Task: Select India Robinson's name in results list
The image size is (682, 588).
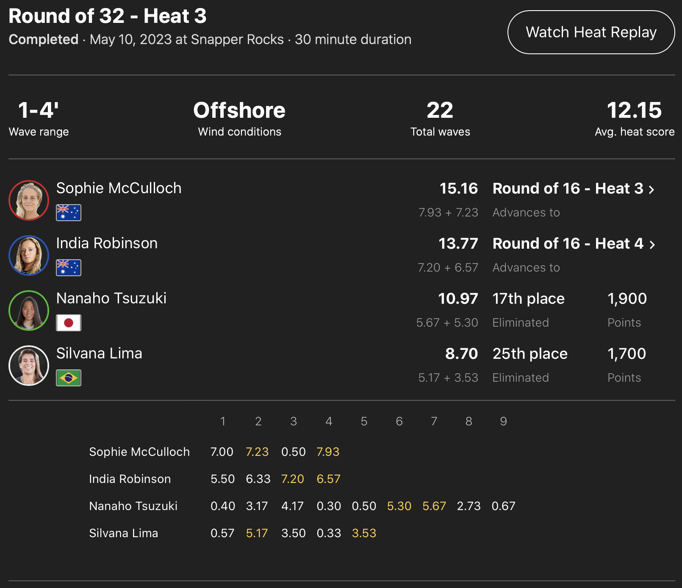Action: click(x=107, y=243)
